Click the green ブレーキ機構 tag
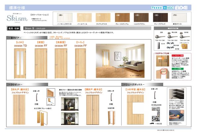The image size is (199, 136). pos(177,69)
